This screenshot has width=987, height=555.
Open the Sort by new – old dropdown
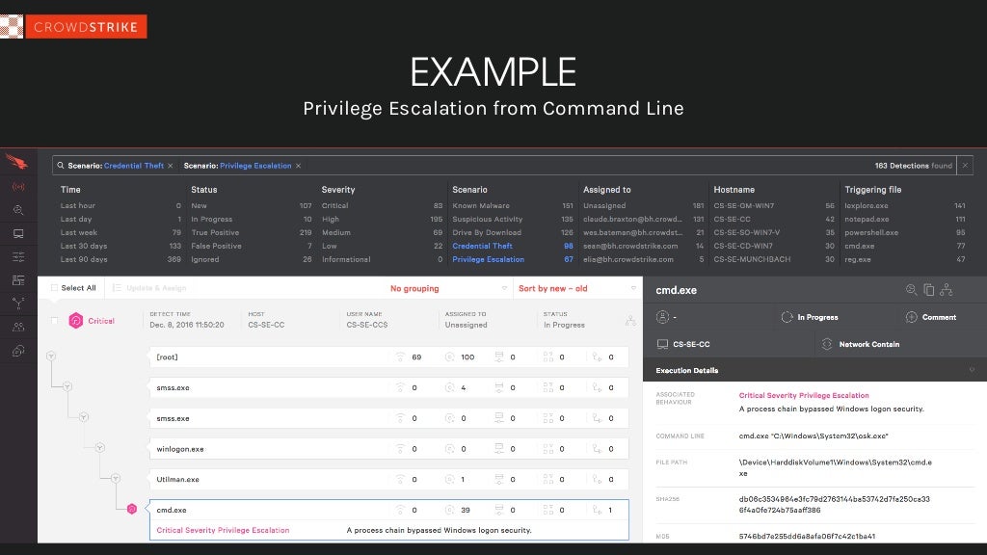point(577,288)
